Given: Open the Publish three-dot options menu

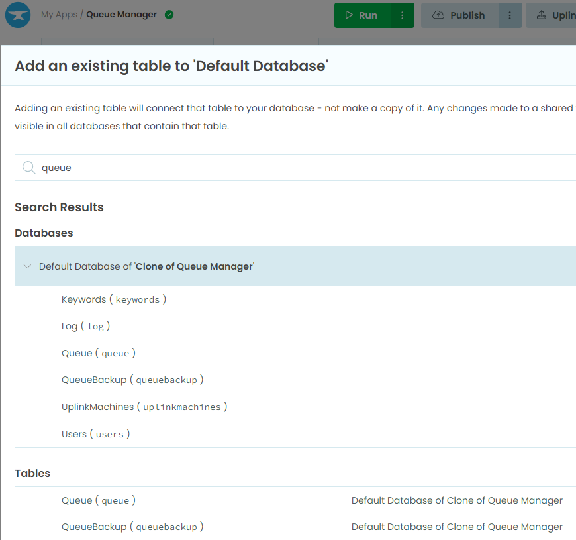Looking at the screenshot, I should pos(510,15).
